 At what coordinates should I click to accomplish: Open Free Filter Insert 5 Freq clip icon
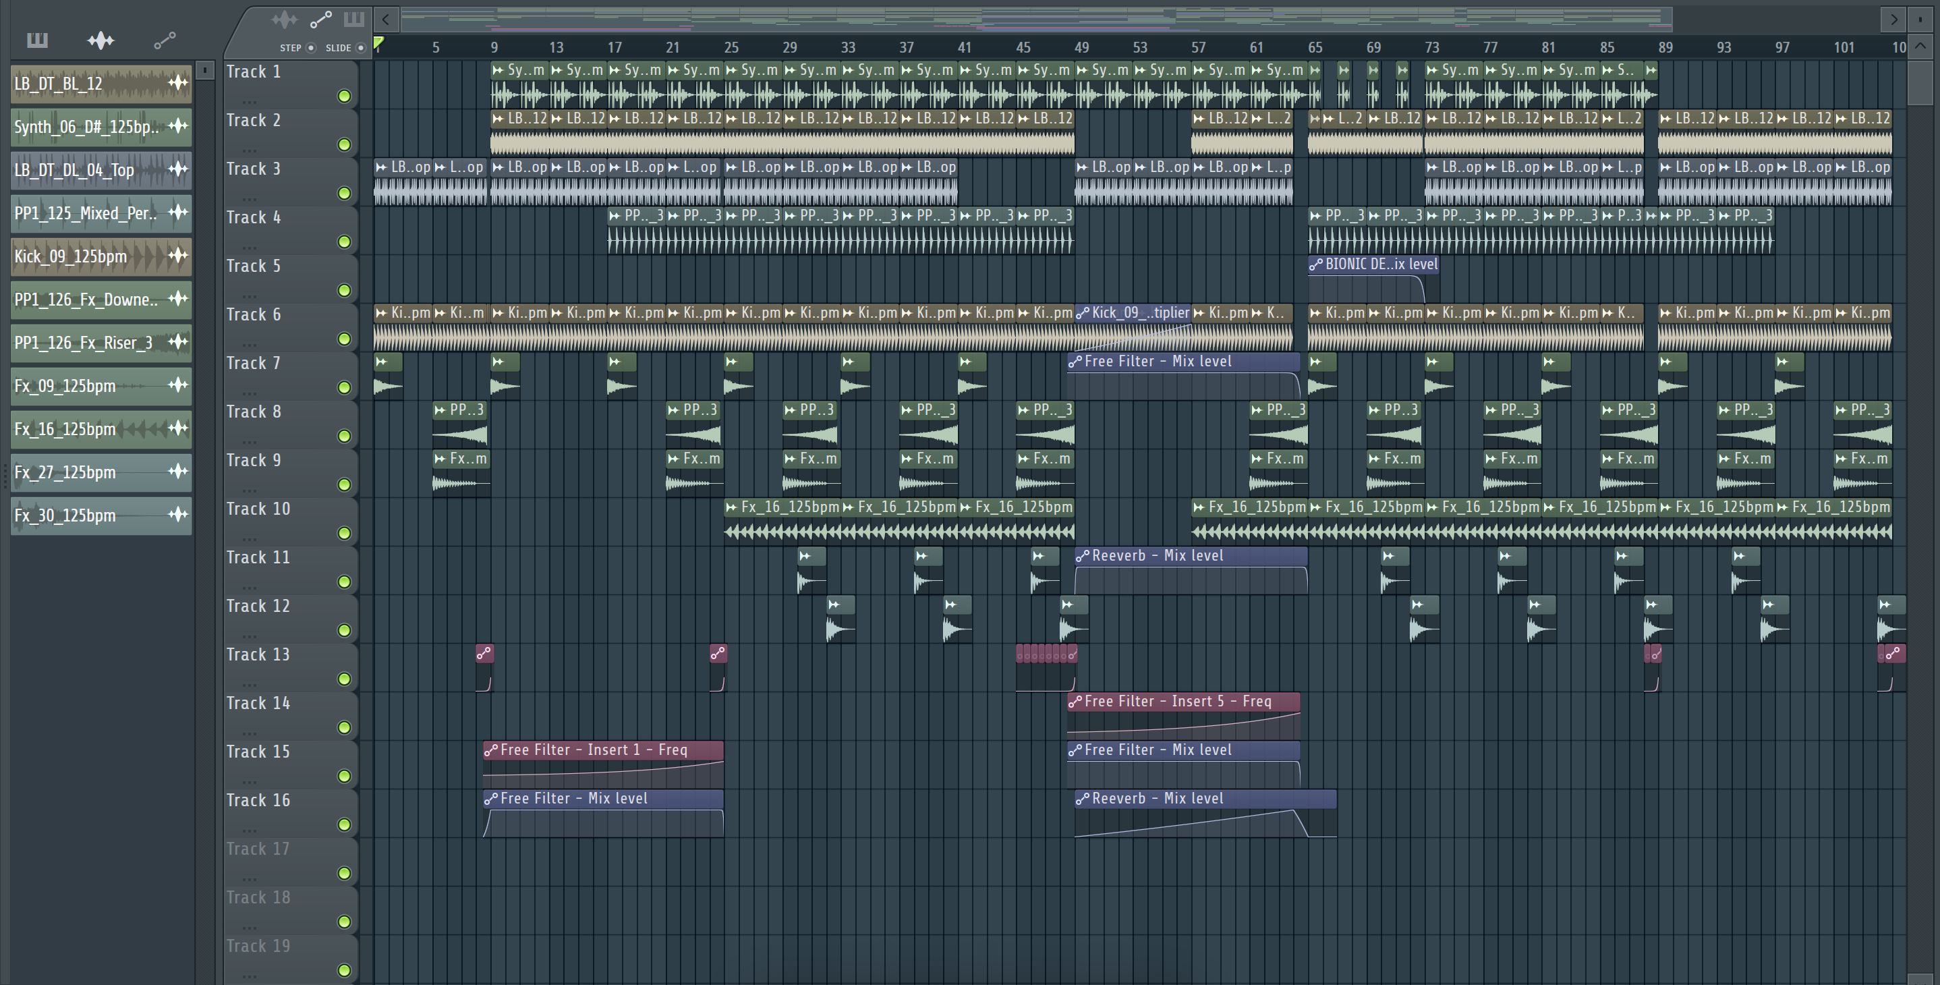point(1075,701)
